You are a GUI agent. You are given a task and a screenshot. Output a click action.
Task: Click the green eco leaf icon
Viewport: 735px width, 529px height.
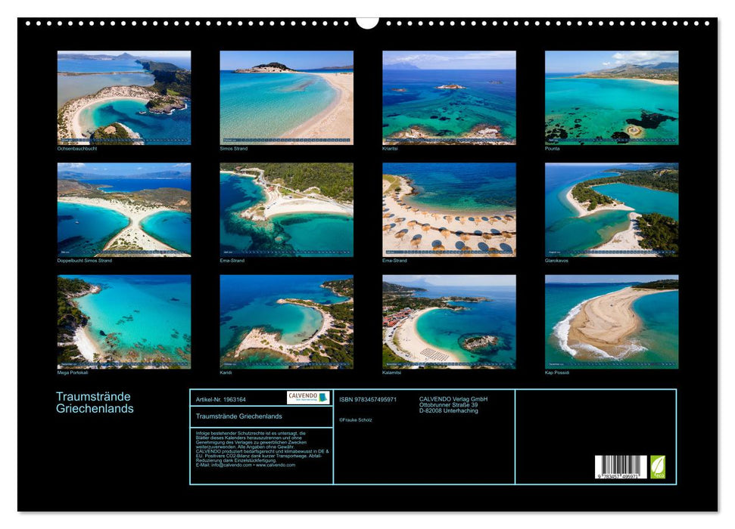[x=658, y=466]
